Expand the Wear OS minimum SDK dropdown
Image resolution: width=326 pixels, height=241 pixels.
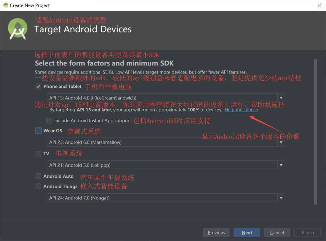point(281,142)
